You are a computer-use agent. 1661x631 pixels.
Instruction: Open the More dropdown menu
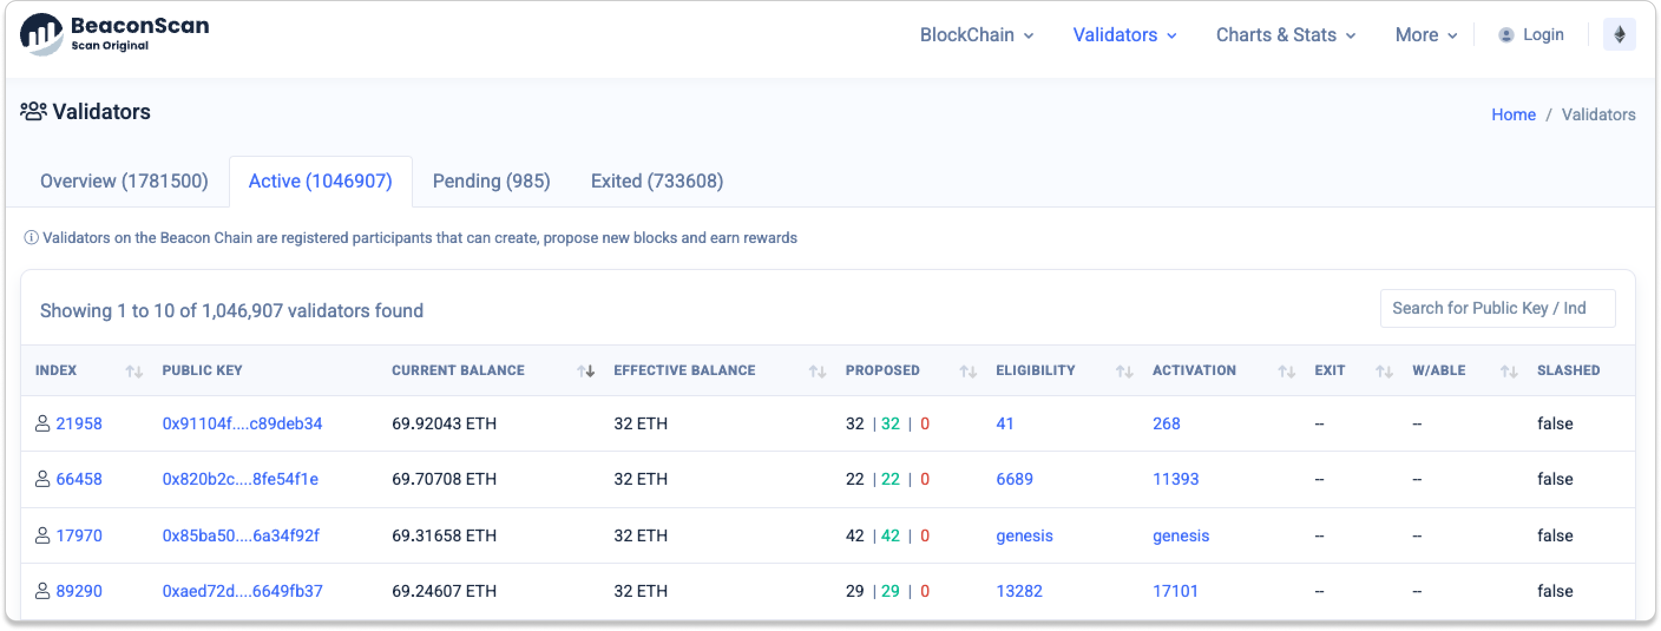1426,35
